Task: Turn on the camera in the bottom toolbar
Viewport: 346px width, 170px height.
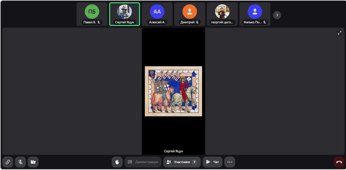Action: pyautogui.click(x=33, y=162)
